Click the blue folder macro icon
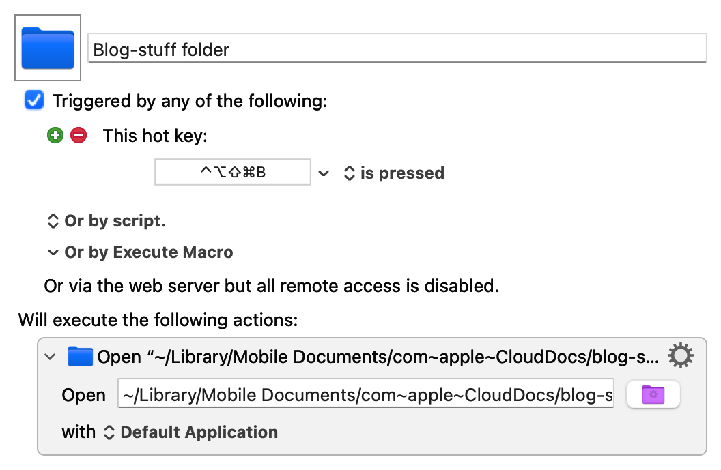Image resolution: width=721 pixels, height=470 pixels. coord(46,47)
